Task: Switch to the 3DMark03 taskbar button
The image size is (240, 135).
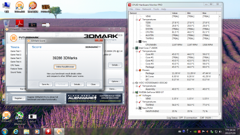Action: pyautogui.click(x=59, y=132)
